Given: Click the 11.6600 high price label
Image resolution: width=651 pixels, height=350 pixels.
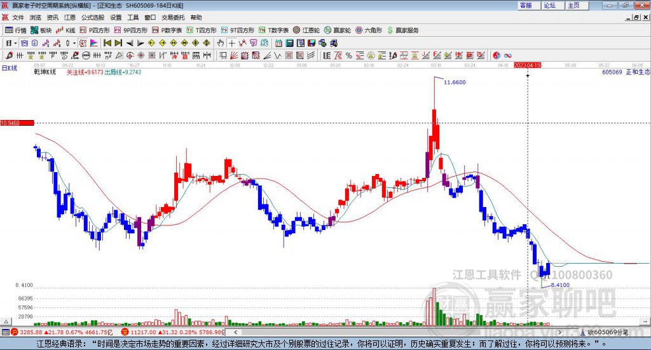Looking at the screenshot, I should (455, 82).
